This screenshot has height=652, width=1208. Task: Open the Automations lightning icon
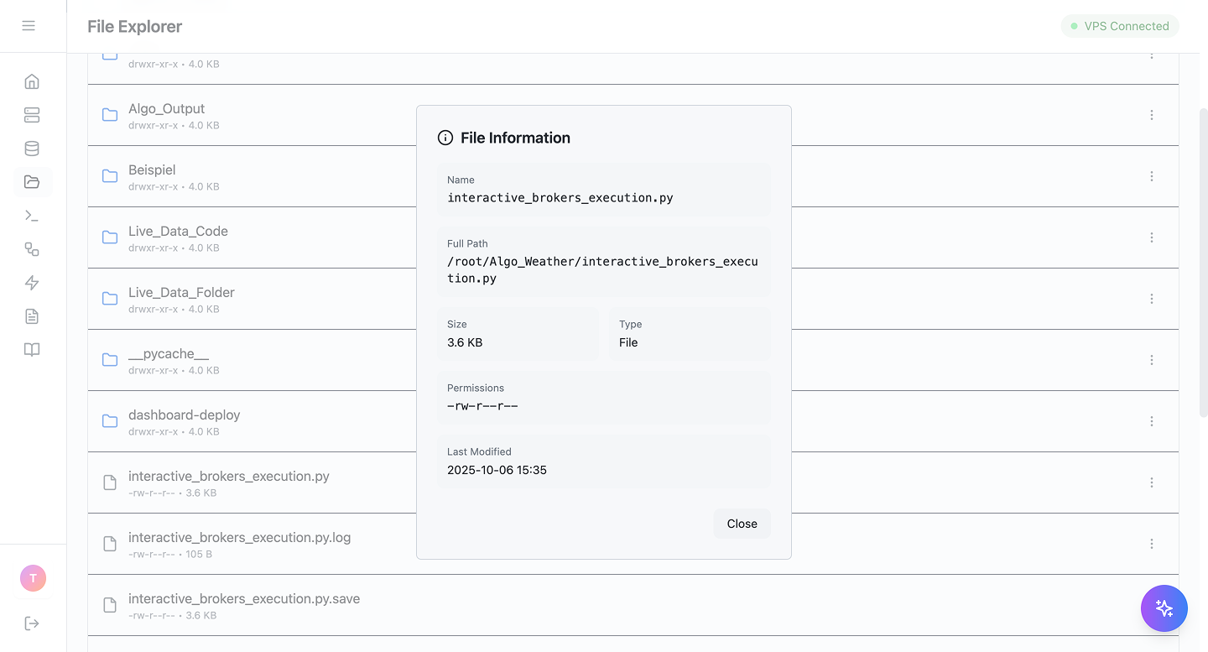[x=31, y=283]
